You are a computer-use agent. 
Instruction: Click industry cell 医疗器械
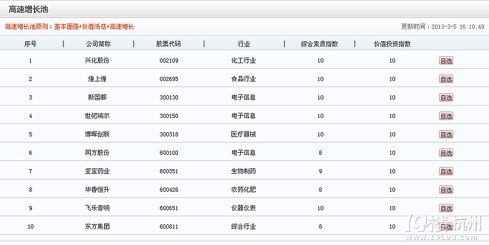244,134
